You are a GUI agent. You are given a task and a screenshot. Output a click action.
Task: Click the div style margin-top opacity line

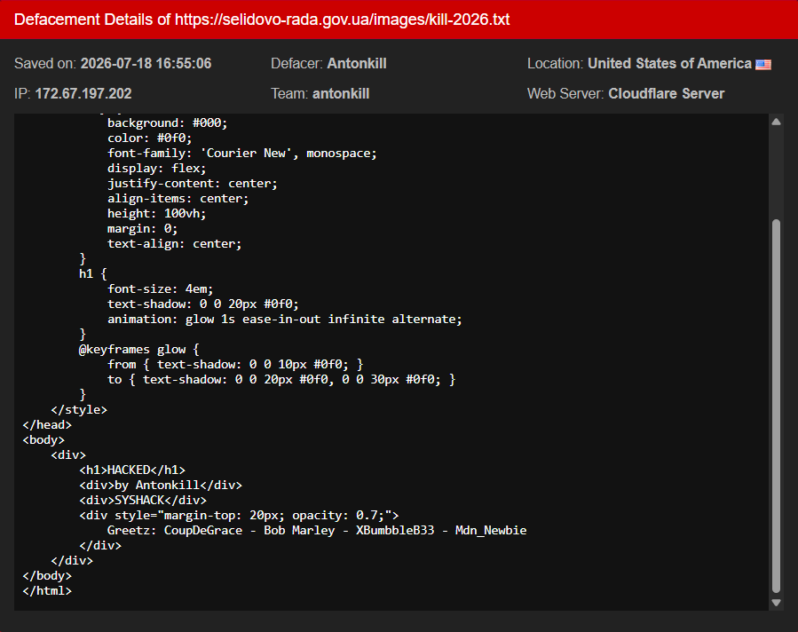pyautogui.click(x=239, y=516)
